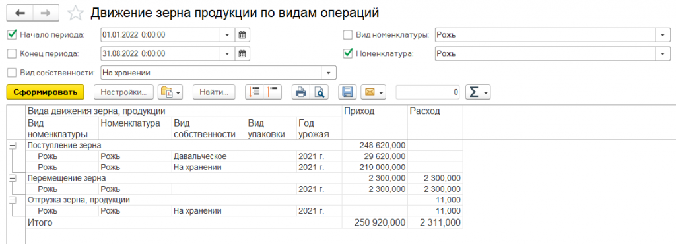The image size is (676, 244).
Task: Send report by email envelope icon
Action: (x=374, y=92)
